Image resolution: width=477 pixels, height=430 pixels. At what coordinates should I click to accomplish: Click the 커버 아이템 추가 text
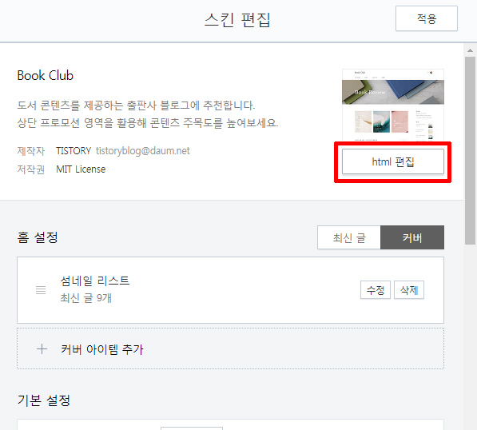pyautogui.click(x=102, y=349)
